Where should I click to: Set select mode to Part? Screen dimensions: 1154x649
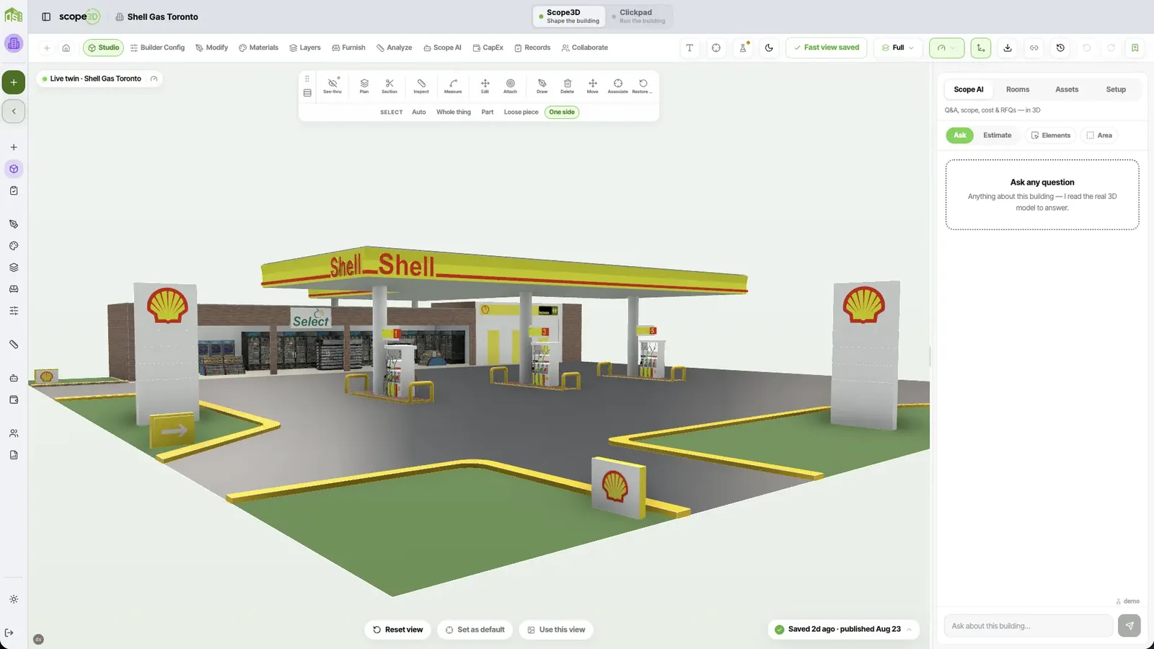pyautogui.click(x=488, y=112)
